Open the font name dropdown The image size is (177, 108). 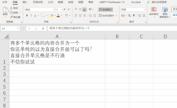(53, 10)
